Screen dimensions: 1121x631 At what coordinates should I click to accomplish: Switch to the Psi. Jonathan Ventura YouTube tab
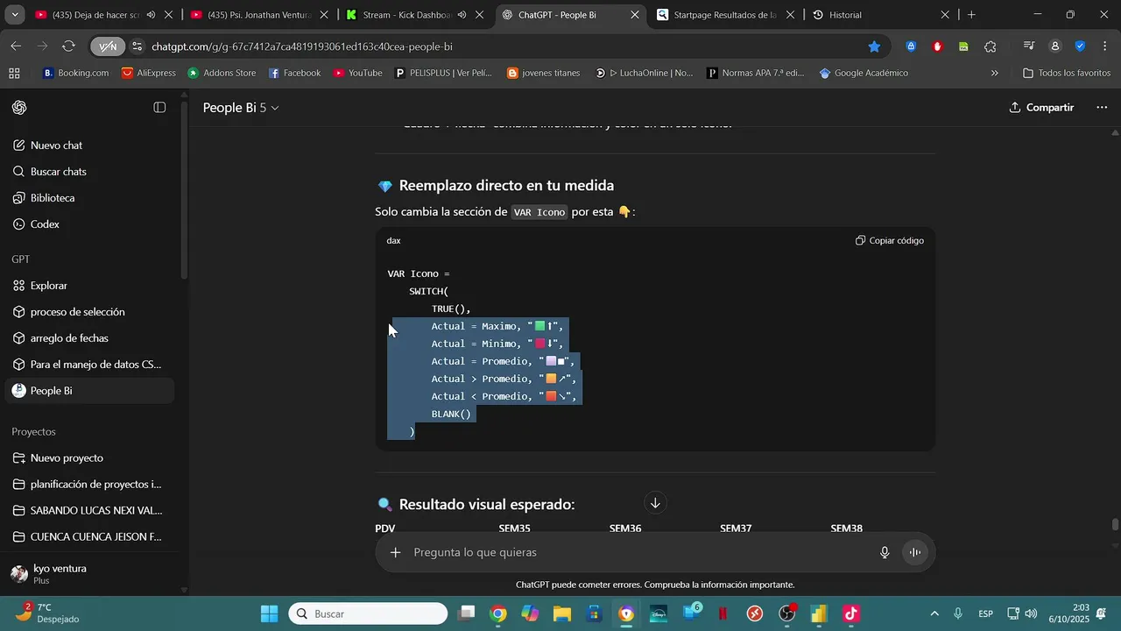click(x=259, y=15)
